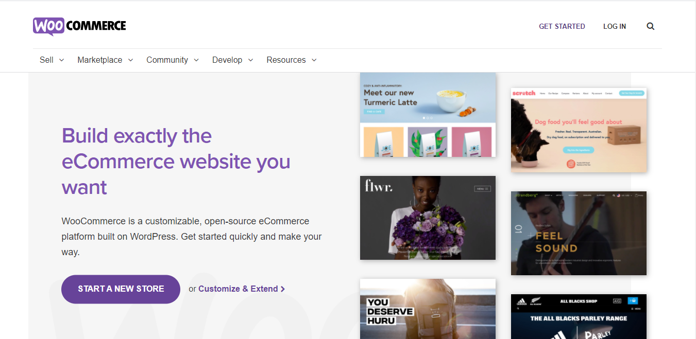
Task: Click the 'WooCommerce is a customizable, open-source' paragraph
Action: click(192, 237)
